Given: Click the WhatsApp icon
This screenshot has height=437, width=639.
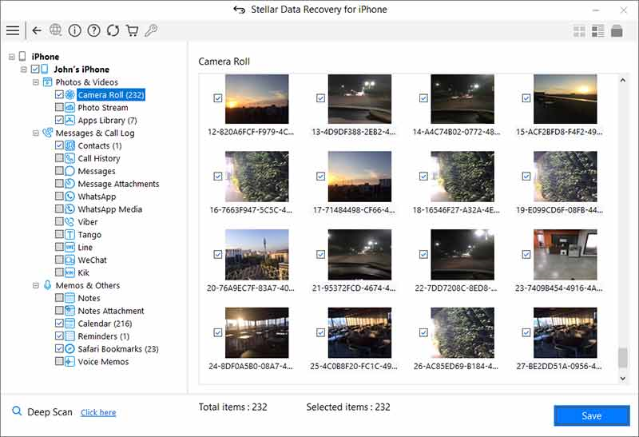Looking at the screenshot, I should pyautogui.click(x=70, y=196).
